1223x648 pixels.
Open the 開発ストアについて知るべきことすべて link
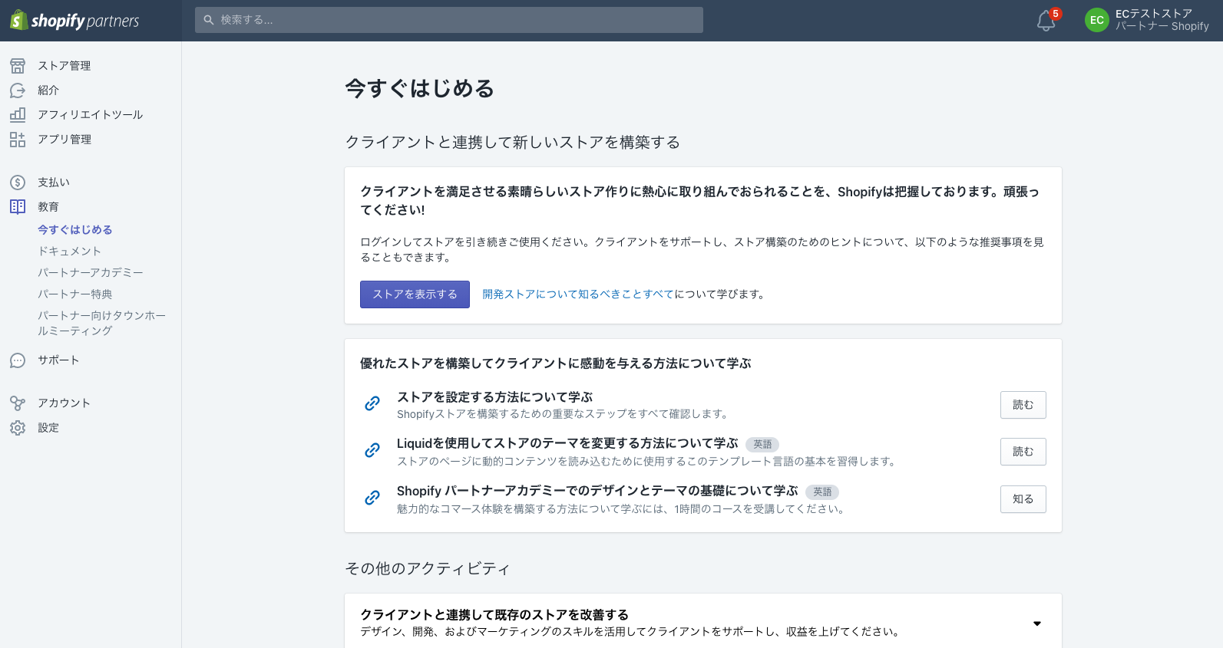[578, 294]
